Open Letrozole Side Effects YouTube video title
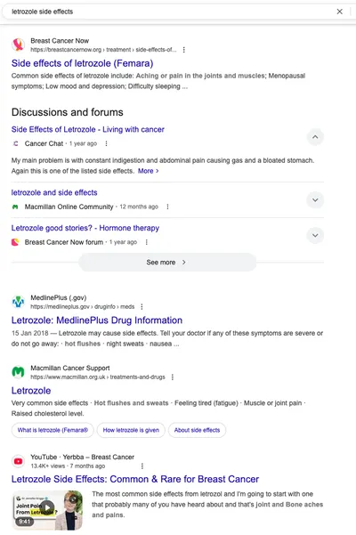 (135, 479)
